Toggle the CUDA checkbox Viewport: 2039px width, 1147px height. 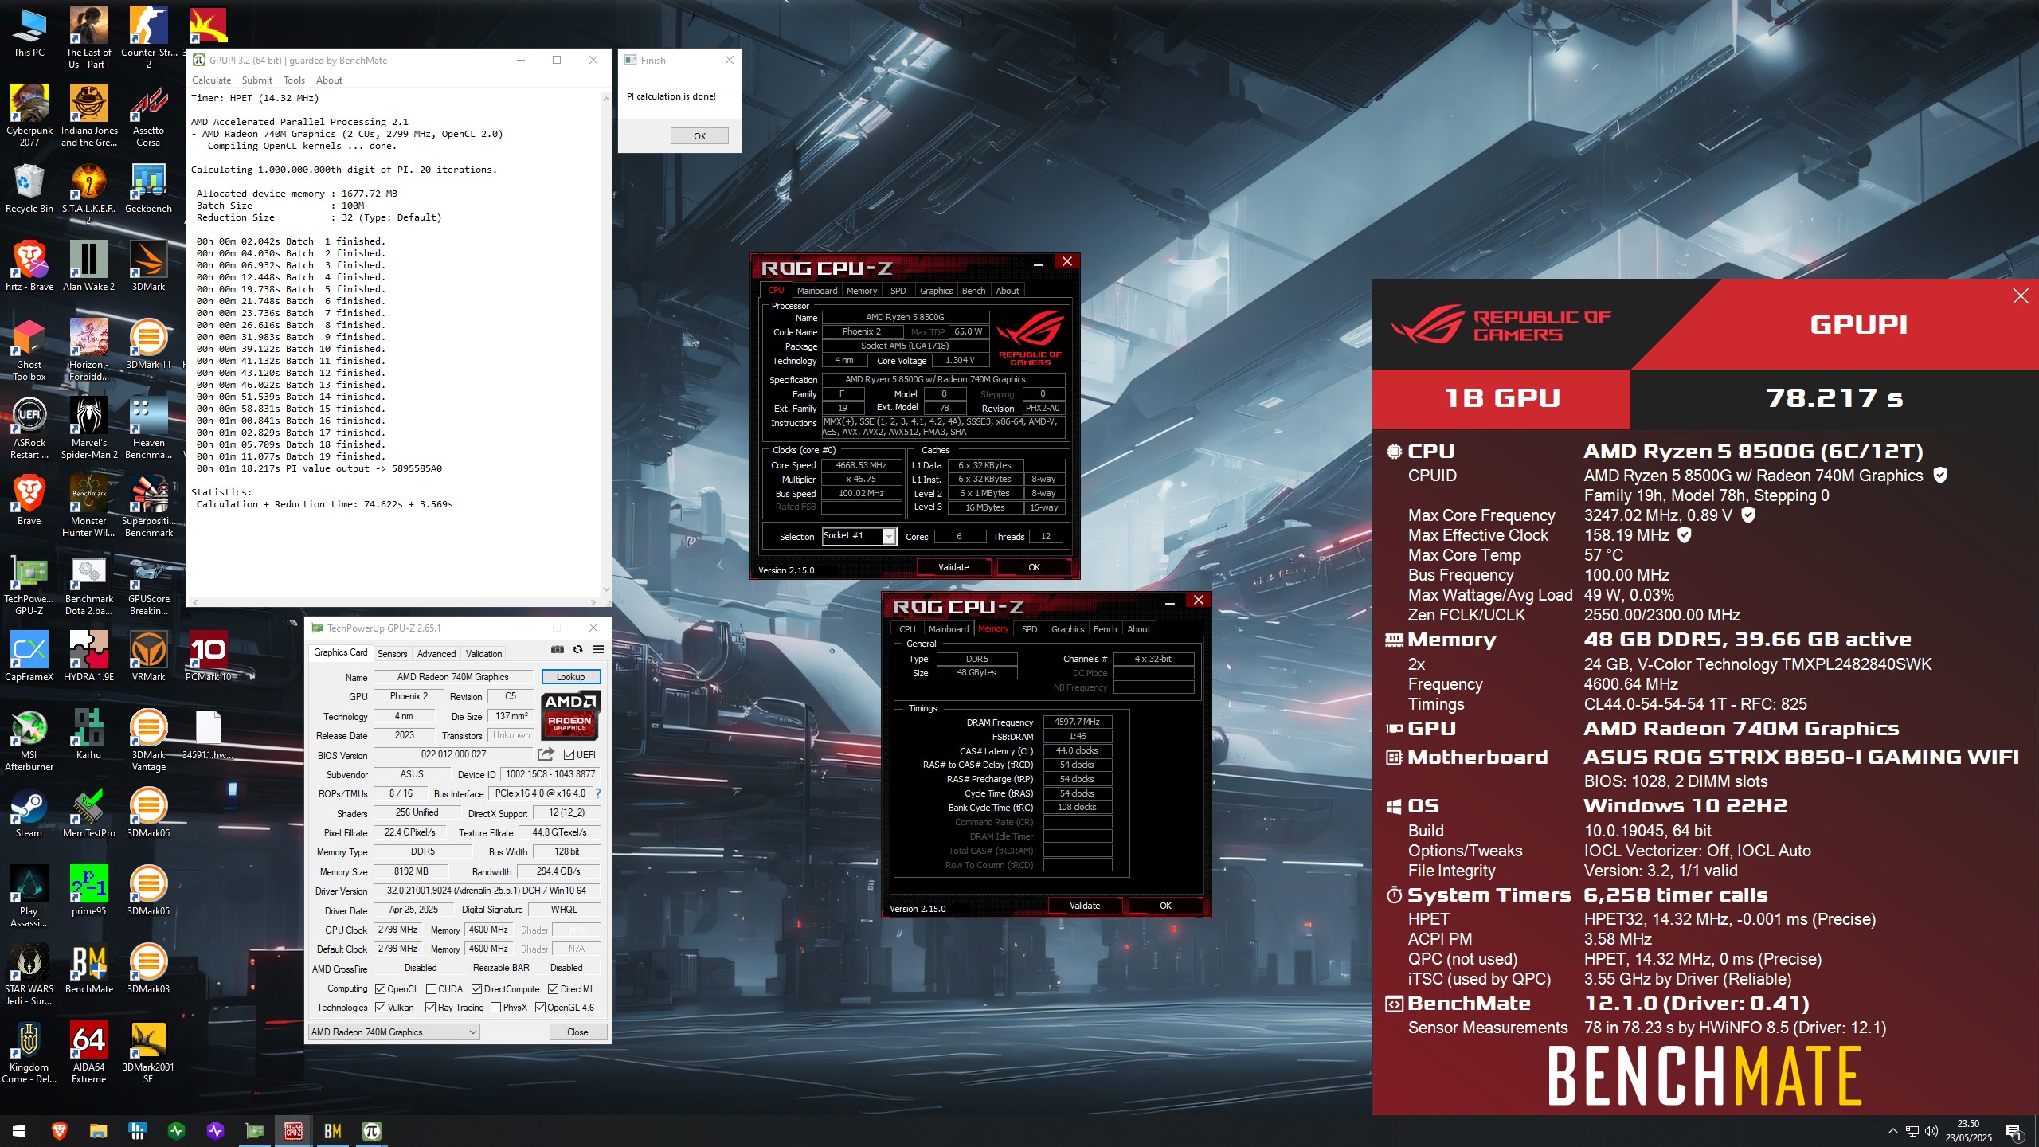pyautogui.click(x=431, y=989)
